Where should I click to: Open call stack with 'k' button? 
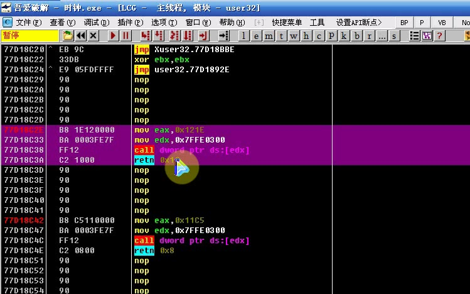[x=344, y=35]
